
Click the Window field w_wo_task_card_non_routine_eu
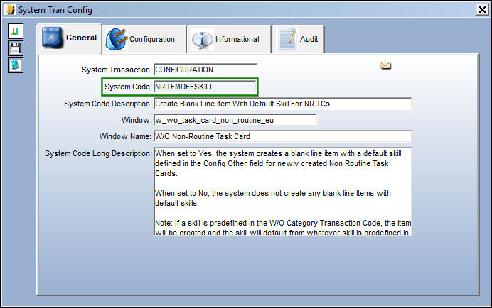(x=235, y=120)
